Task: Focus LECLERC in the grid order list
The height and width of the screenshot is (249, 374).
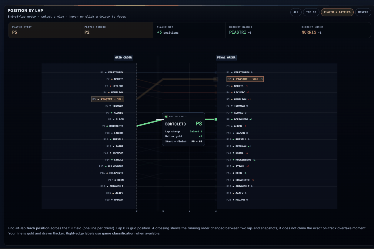Action: tap(114, 86)
